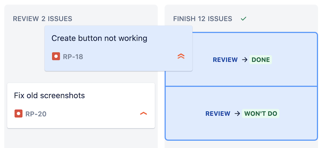
Task: Select the REVIEW to WON'T DO transition drop zone
Action: click(x=241, y=113)
